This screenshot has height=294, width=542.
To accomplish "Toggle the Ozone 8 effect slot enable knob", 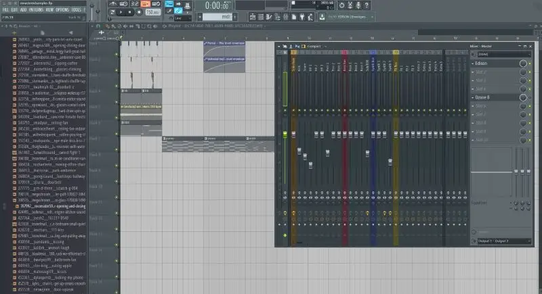I will 522,97.
